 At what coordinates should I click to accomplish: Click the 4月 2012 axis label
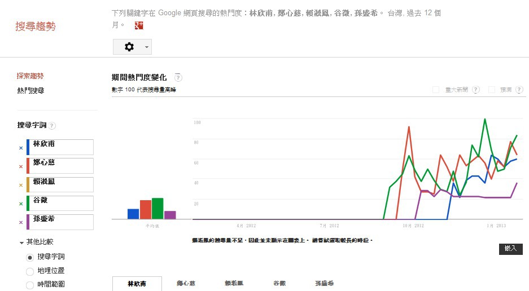pos(246,226)
